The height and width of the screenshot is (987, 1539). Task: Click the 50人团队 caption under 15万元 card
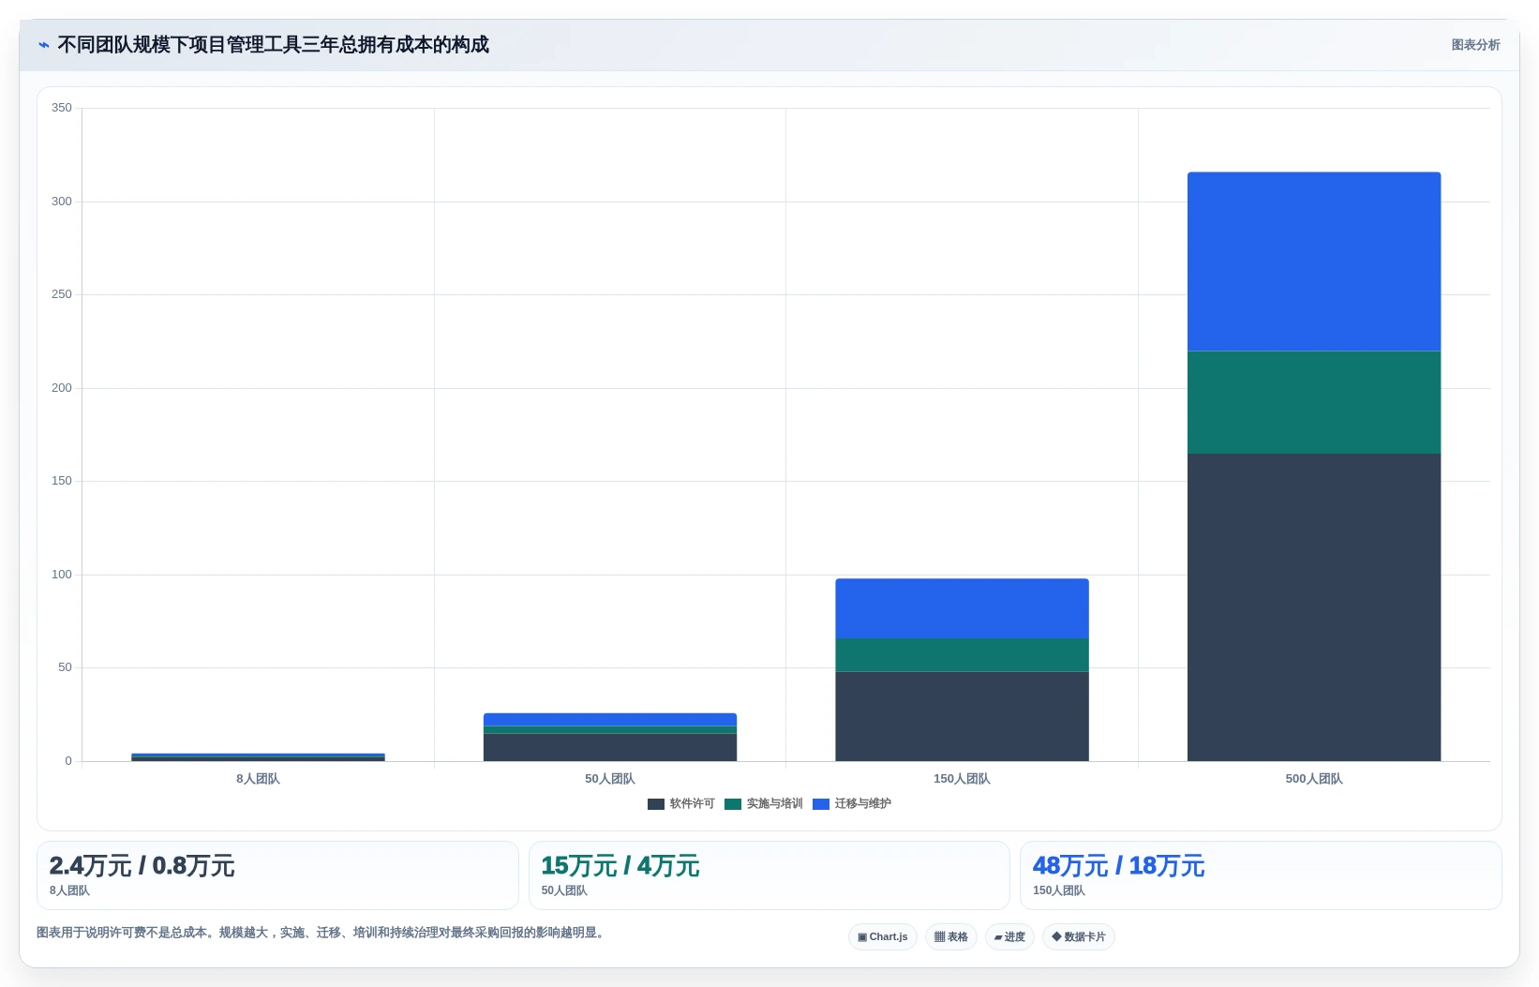[x=564, y=890]
